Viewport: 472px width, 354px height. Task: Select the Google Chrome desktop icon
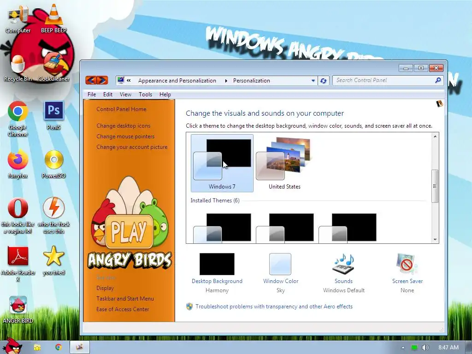point(18,119)
